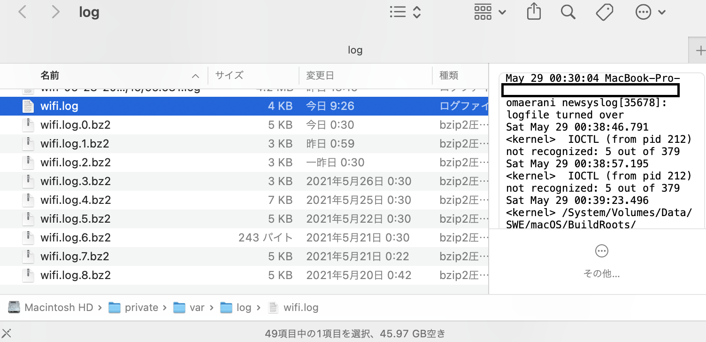Screen dimensions: 706x342
Task: Open the Group By grid dropdown
Action: click(x=490, y=12)
